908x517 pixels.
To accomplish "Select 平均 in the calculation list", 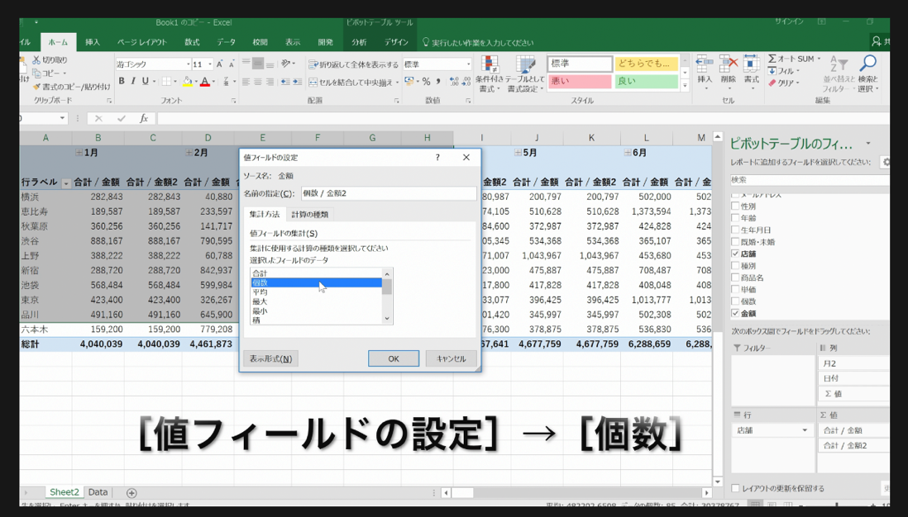I will click(316, 292).
